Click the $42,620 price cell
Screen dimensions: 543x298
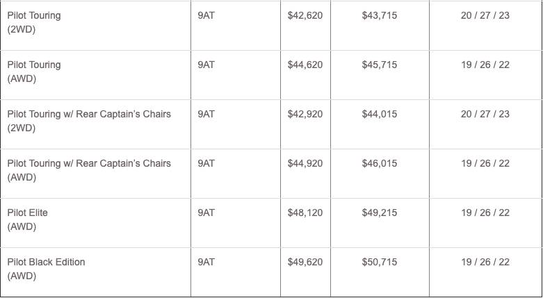coord(305,15)
